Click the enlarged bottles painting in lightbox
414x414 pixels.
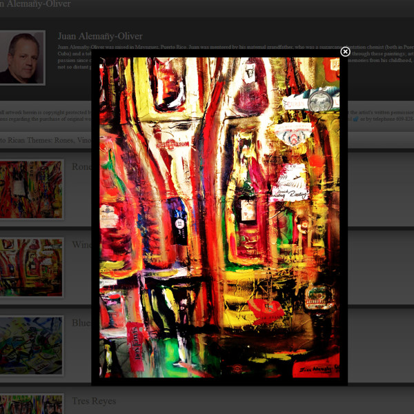[219, 217]
